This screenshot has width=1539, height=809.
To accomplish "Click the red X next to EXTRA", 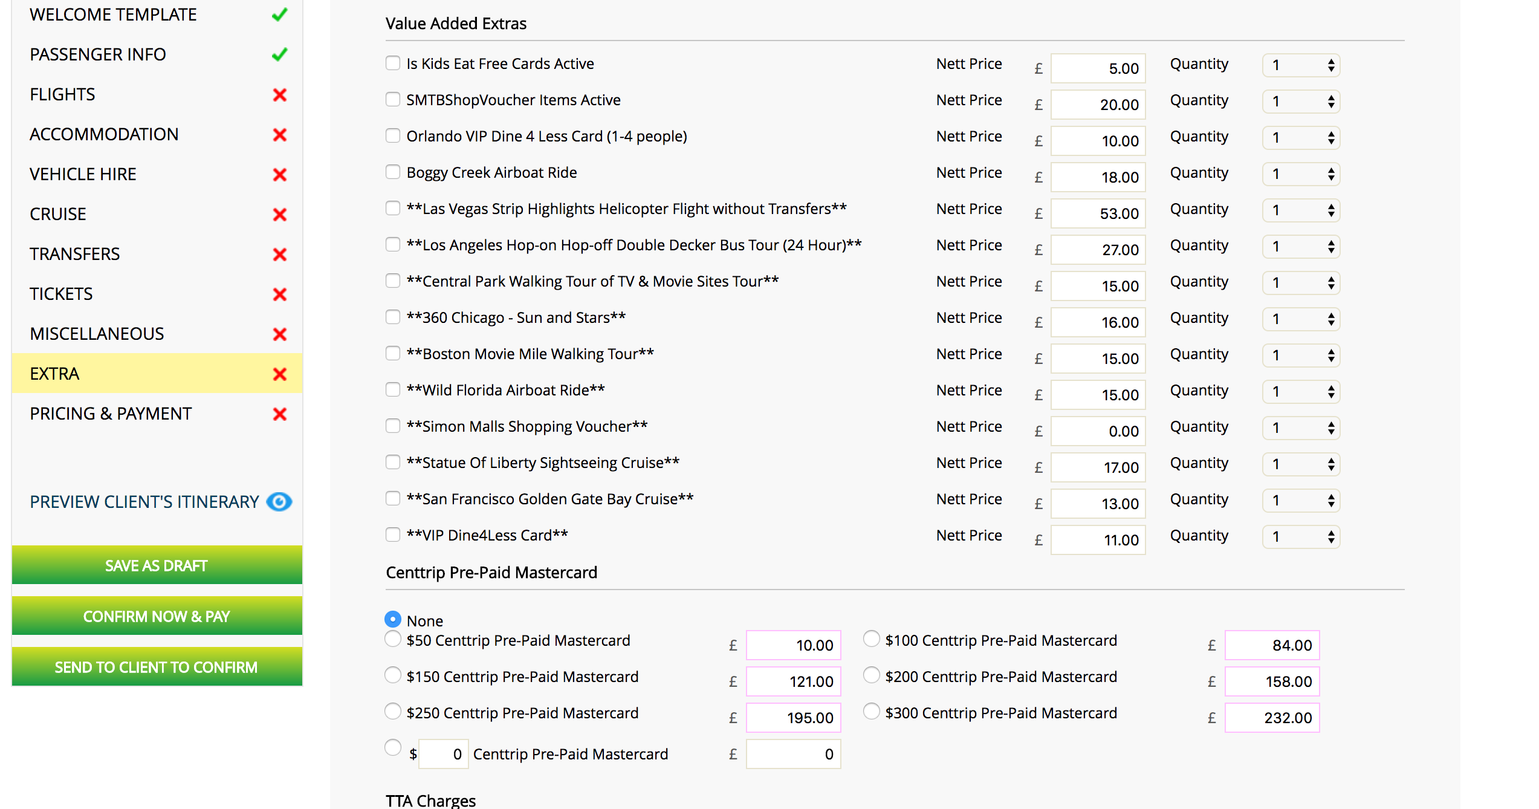I will click(279, 374).
